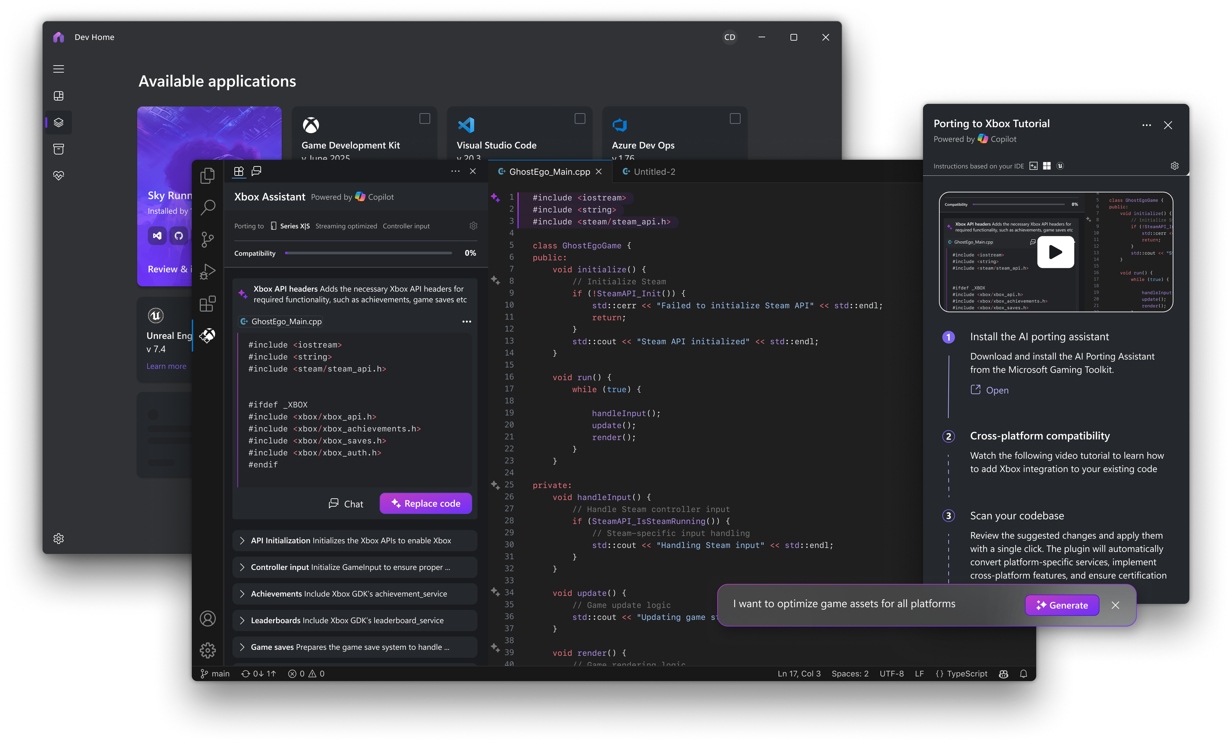Click the Replace code button
Screen dimensions: 1232x745
(426, 504)
